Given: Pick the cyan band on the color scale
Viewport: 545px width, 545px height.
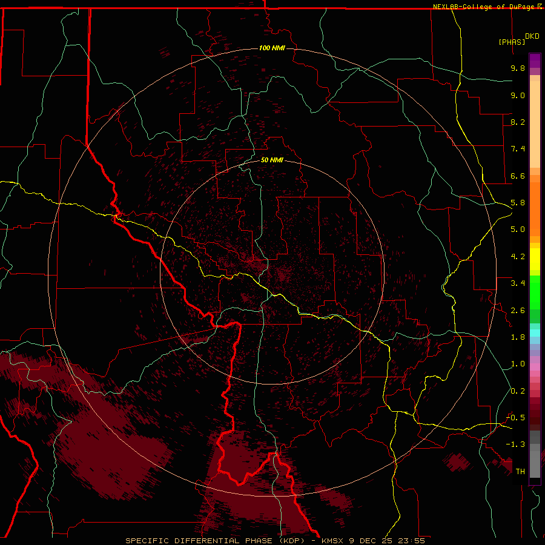Looking at the screenshot, I should (535, 333).
